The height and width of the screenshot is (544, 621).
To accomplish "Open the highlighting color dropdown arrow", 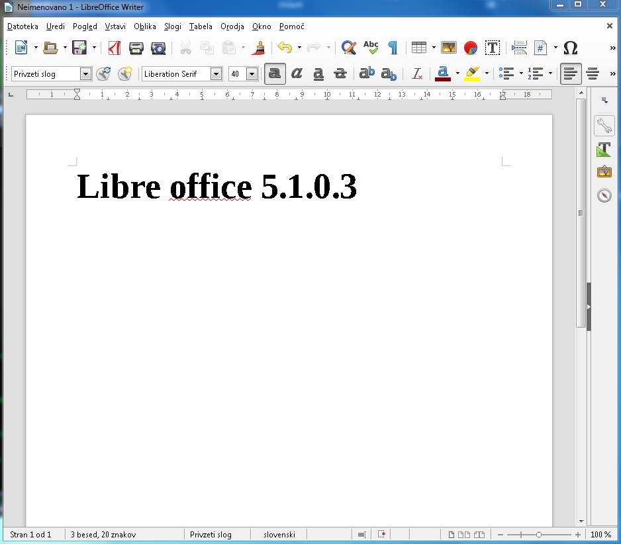I will 487,73.
